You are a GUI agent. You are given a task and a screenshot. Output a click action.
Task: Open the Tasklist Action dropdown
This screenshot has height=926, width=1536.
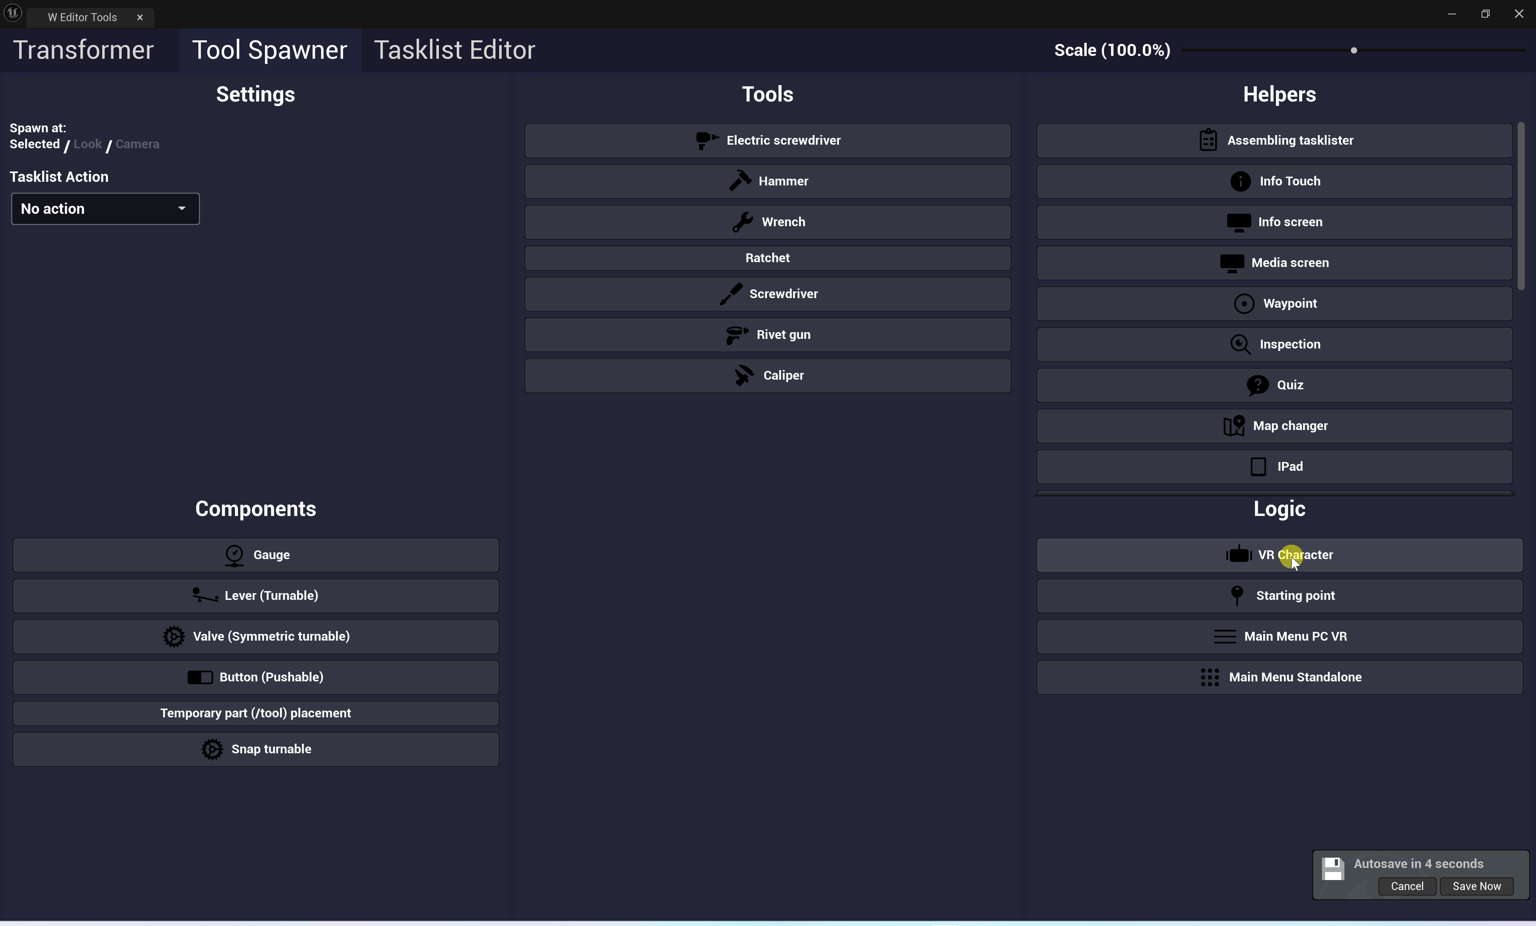pyautogui.click(x=105, y=209)
